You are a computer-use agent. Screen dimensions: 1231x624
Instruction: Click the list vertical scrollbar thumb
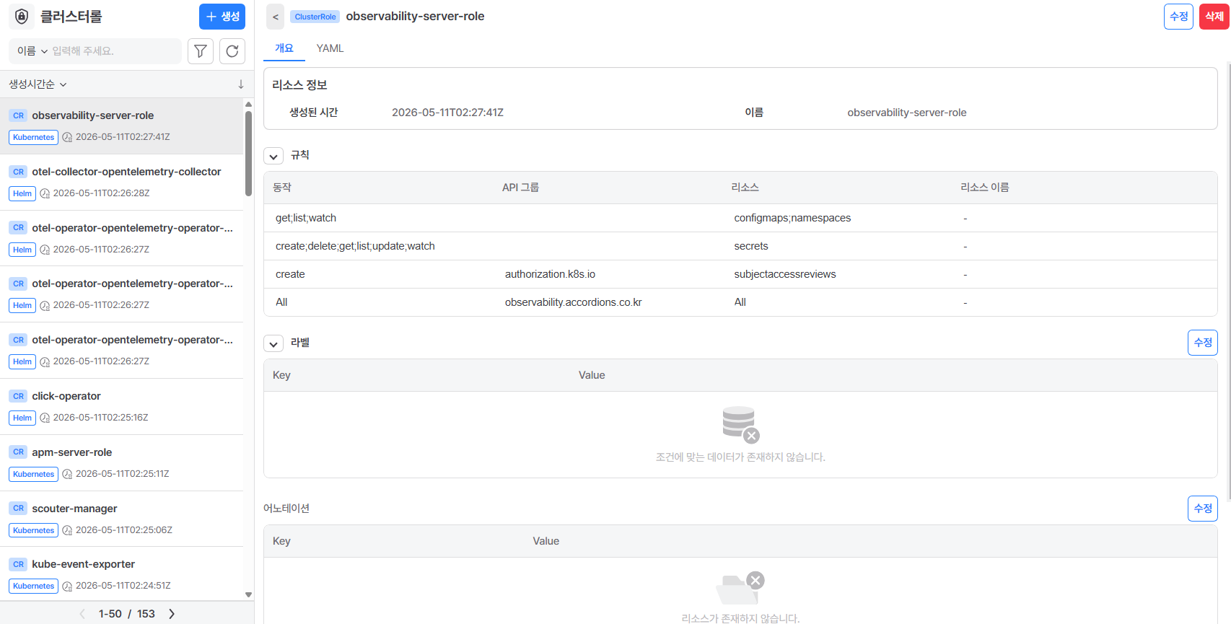[248, 153]
